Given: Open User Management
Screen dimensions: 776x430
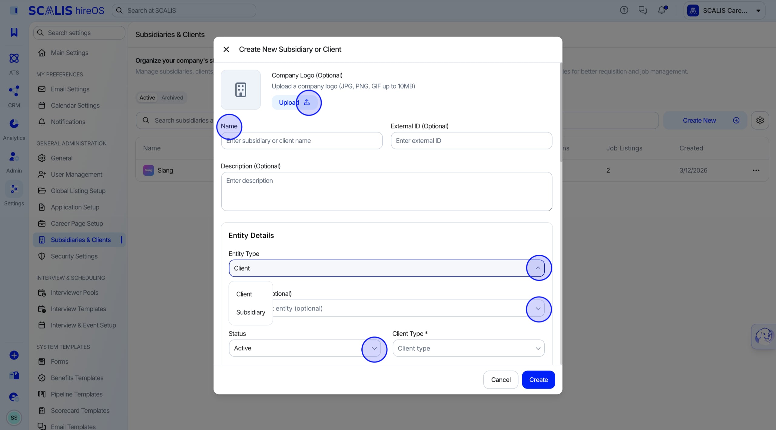Looking at the screenshot, I should (79, 174).
